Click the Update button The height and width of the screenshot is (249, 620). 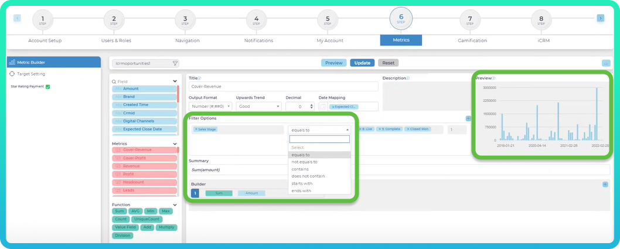pyautogui.click(x=362, y=63)
